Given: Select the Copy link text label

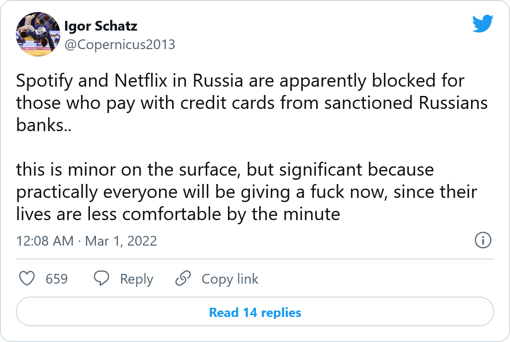Looking at the screenshot, I should (230, 279).
